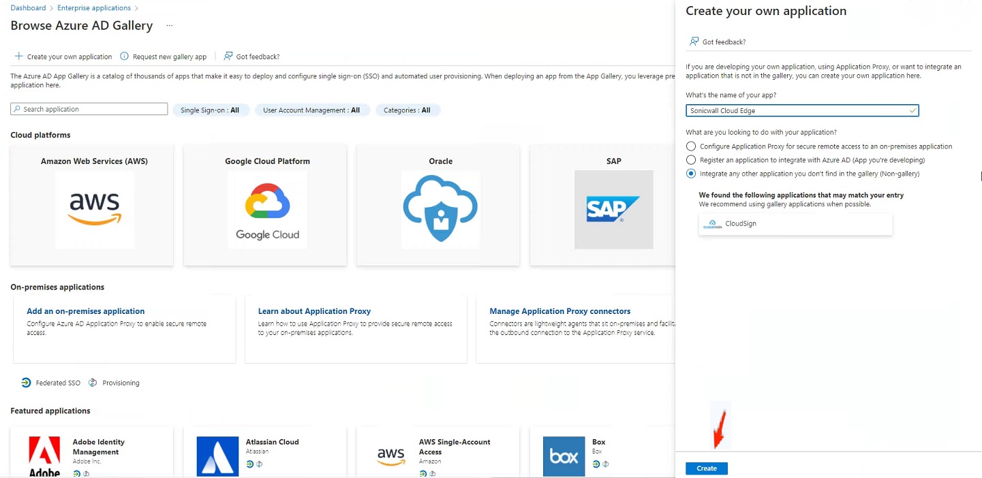Select Configure Application Proxy radio option

(x=691, y=146)
